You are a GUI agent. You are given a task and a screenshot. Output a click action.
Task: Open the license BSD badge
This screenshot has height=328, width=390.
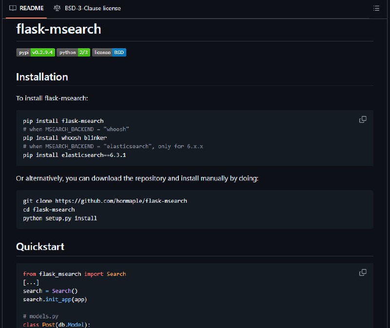[109, 53]
